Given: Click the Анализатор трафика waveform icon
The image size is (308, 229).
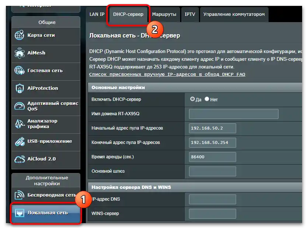Looking at the screenshot, I should click(x=19, y=124).
